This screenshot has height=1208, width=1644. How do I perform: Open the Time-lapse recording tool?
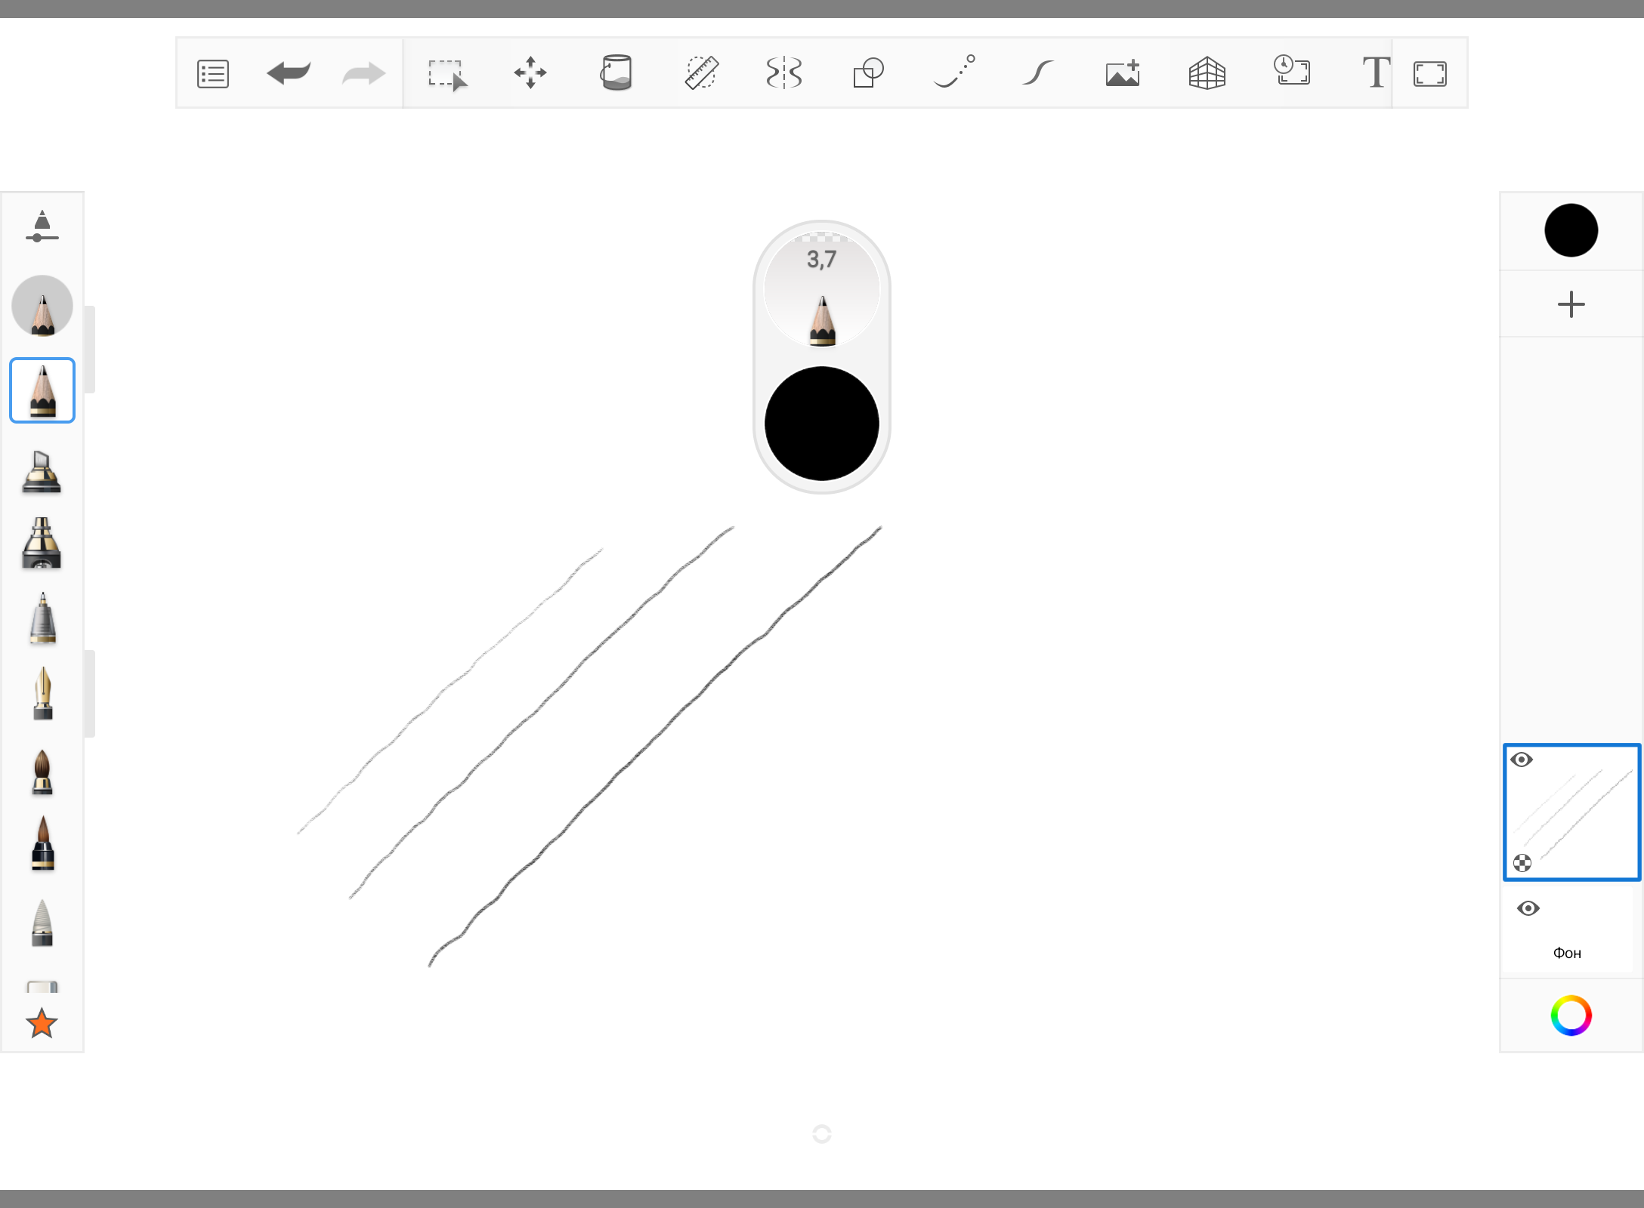[x=1292, y=72]
